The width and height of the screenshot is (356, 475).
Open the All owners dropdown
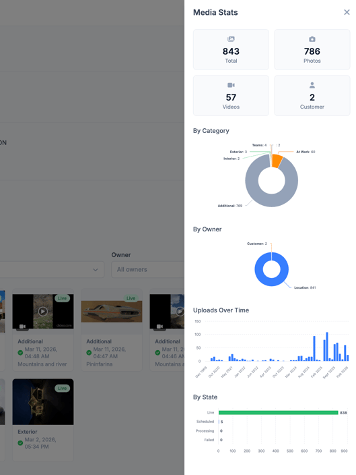[148, 270]
